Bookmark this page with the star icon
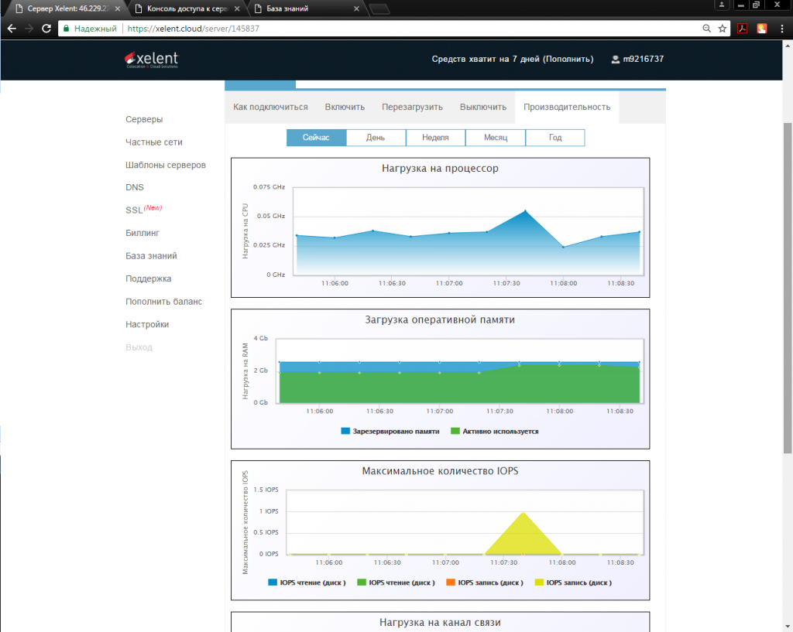This screenshot has width=793, height=632. pos(723,29)
